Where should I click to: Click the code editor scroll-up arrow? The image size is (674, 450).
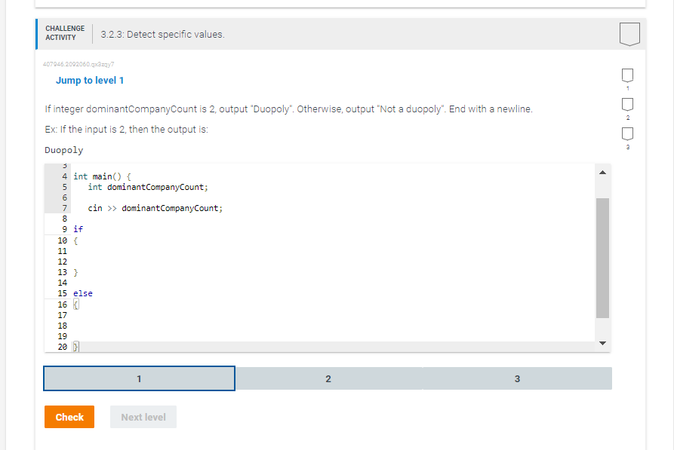602,173
